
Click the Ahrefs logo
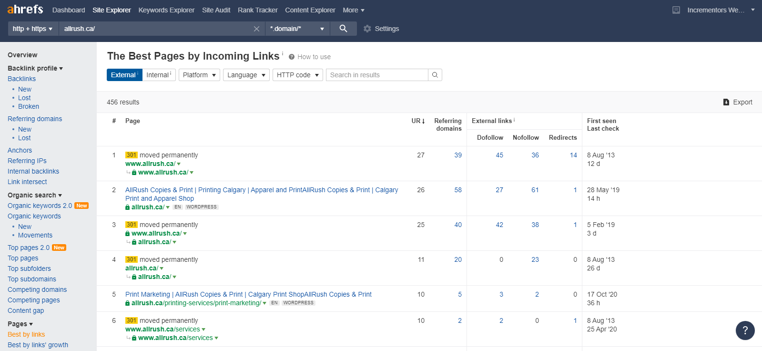(x=25, y=10)
